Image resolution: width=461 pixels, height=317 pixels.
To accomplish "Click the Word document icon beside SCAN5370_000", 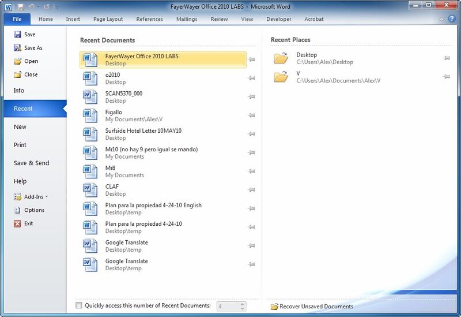I will pos(90,96).
